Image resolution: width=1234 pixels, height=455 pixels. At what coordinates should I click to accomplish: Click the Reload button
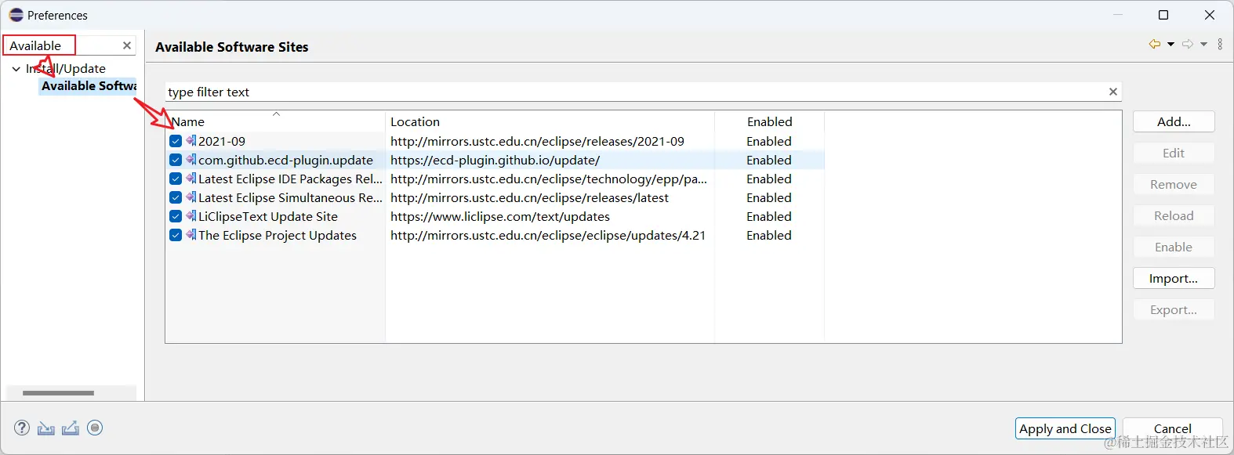tap(1174, 215)
